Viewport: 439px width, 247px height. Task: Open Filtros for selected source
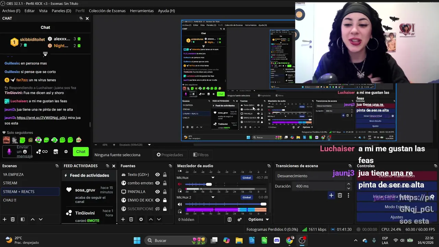click(201, 155)
